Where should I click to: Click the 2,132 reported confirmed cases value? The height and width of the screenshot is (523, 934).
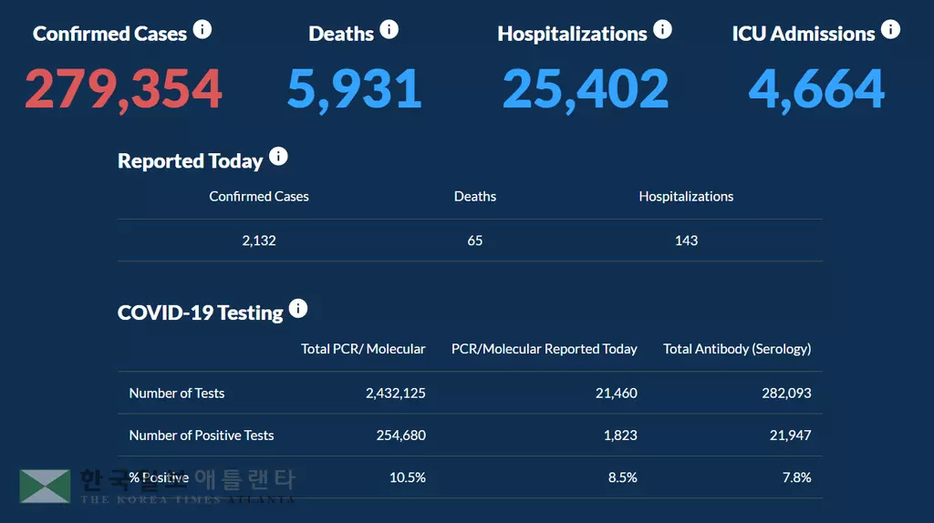[259, 241]
